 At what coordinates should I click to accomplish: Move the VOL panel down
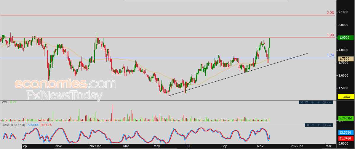pyautogui.click(x=318, y=102)
